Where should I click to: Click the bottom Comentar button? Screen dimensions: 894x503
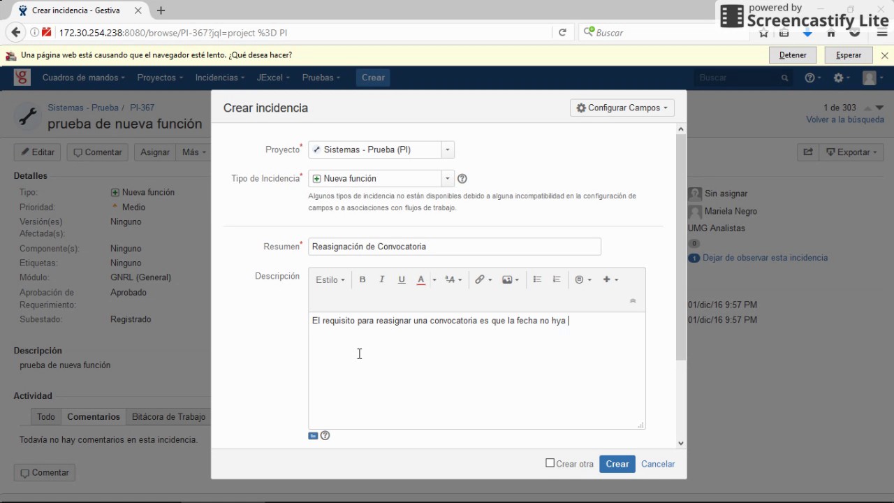45,473
